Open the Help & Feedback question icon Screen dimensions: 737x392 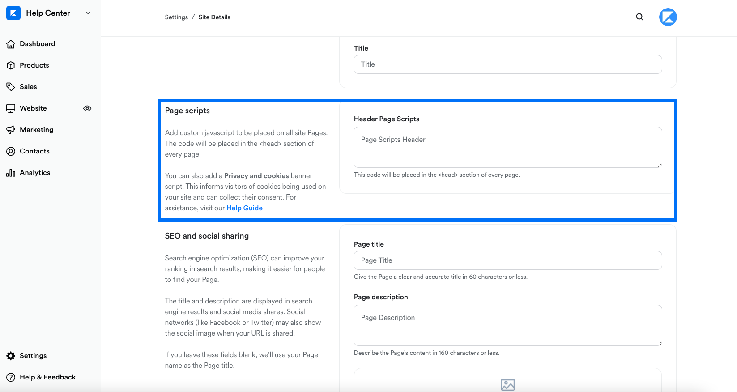[x=11, y=377]
